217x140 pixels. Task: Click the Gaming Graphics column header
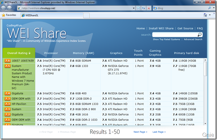[155, 53]
